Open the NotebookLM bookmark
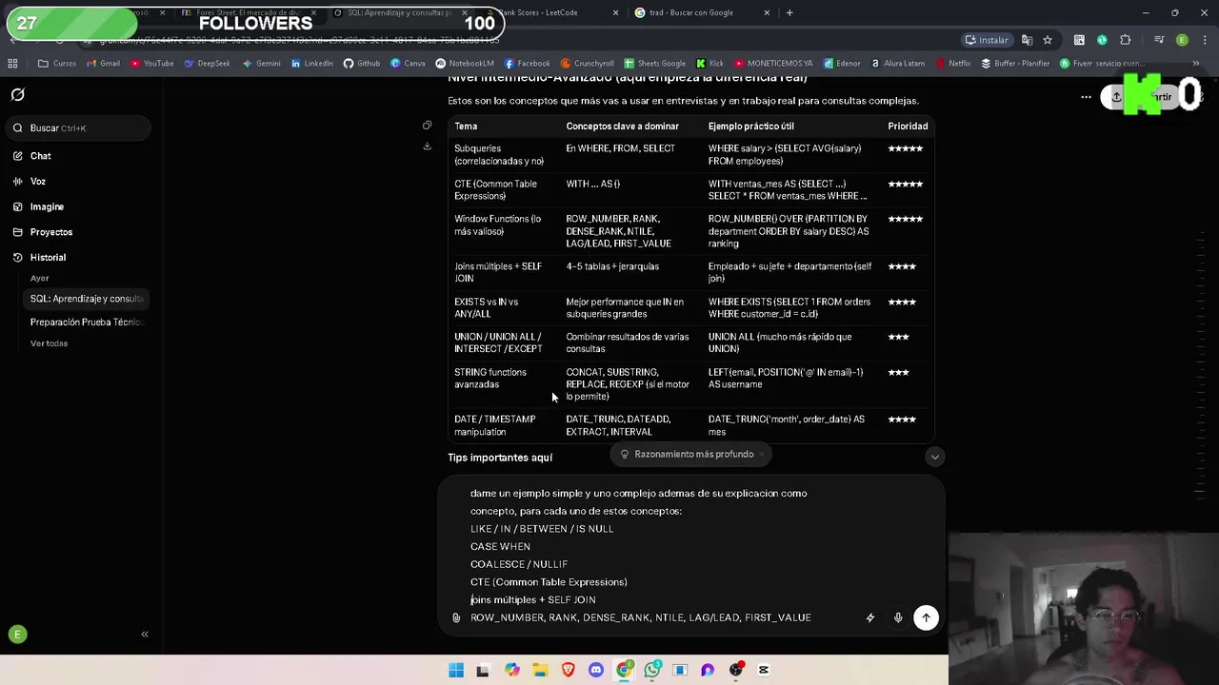Screen dimensions: 1219x685 pos(465,64)
